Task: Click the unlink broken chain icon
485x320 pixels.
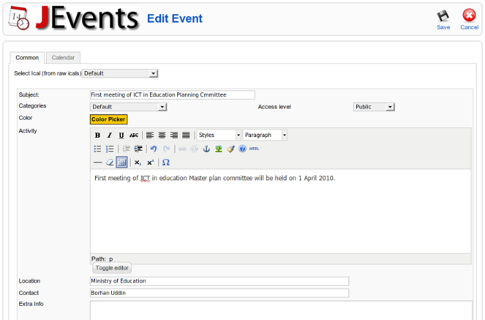Action: coord(194,149)
